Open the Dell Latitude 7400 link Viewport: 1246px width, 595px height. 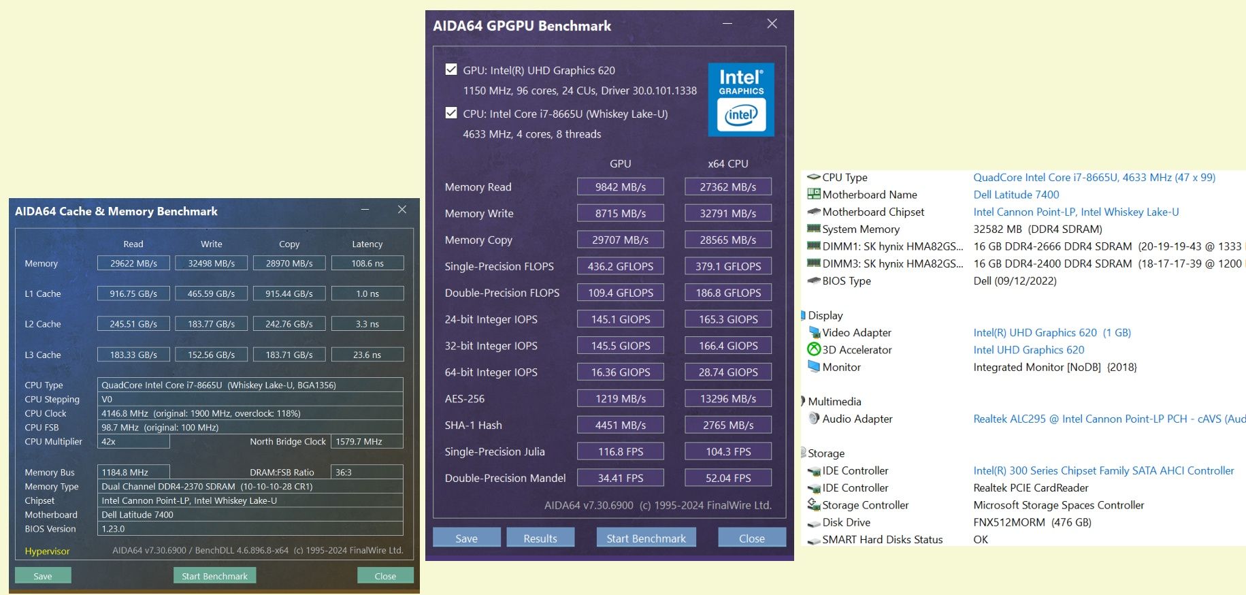click(x=1016, y=194)
